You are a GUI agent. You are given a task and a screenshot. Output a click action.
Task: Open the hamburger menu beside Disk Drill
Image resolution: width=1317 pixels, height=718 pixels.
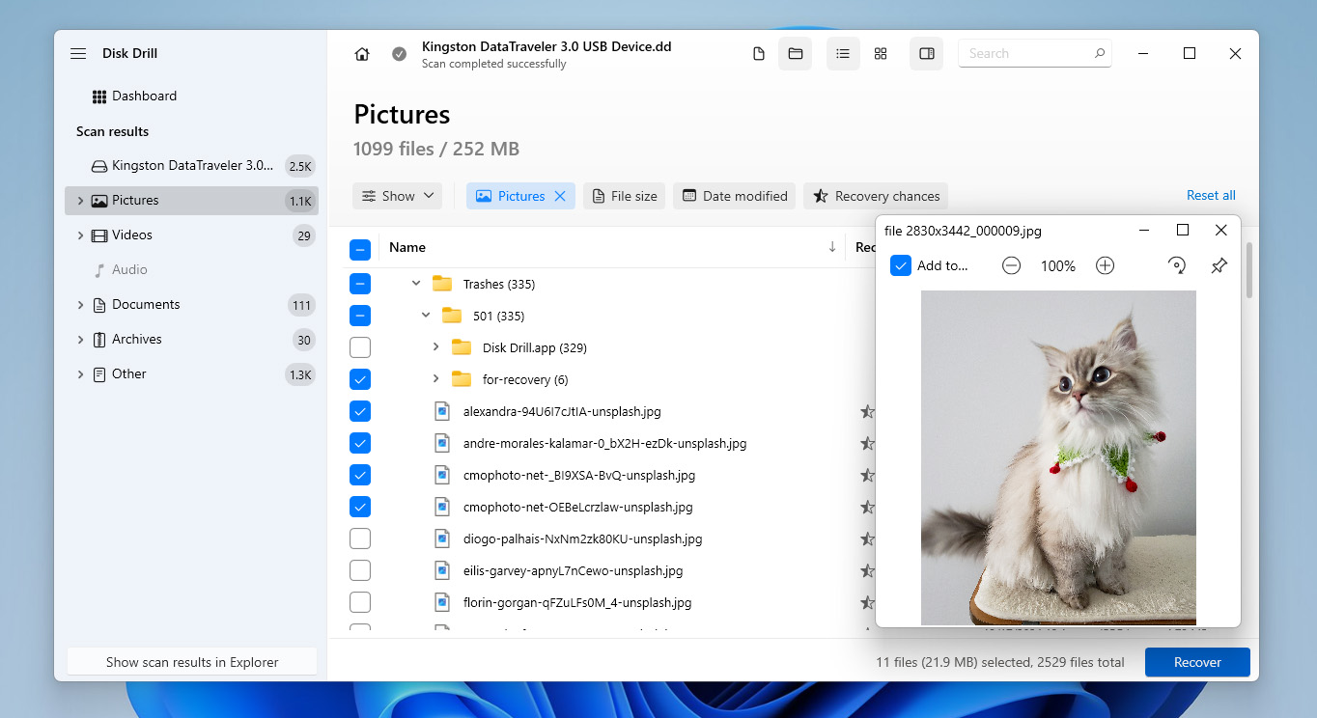[x=78, y=54]
